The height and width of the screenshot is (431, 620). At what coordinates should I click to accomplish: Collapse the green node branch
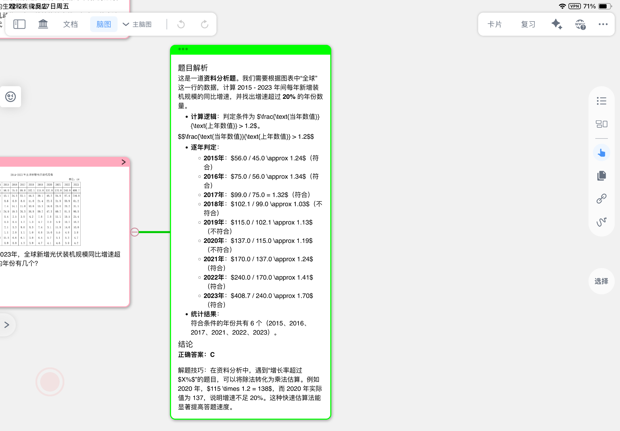tap(135, 232)
